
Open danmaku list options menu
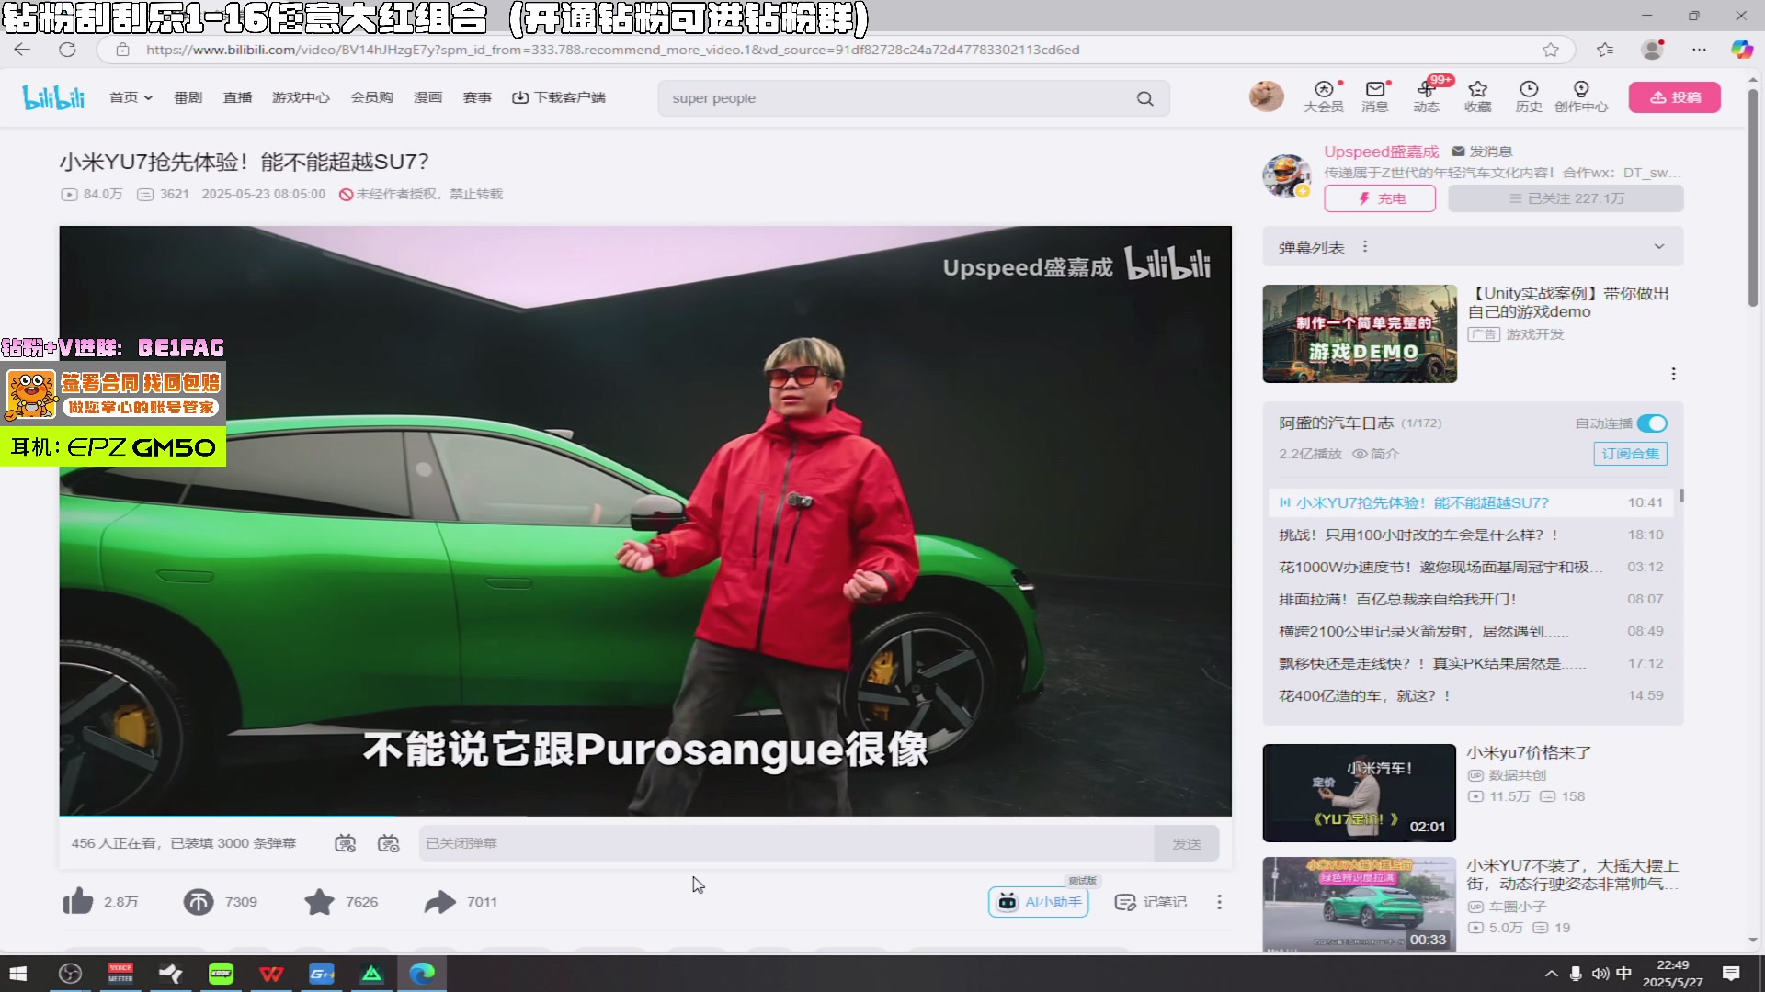[x=1365, y=246]
